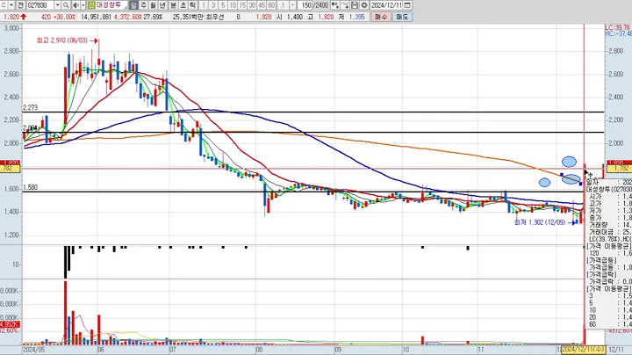
Task: Open the stock code history dropdown
Action: (x=57, y=5)
